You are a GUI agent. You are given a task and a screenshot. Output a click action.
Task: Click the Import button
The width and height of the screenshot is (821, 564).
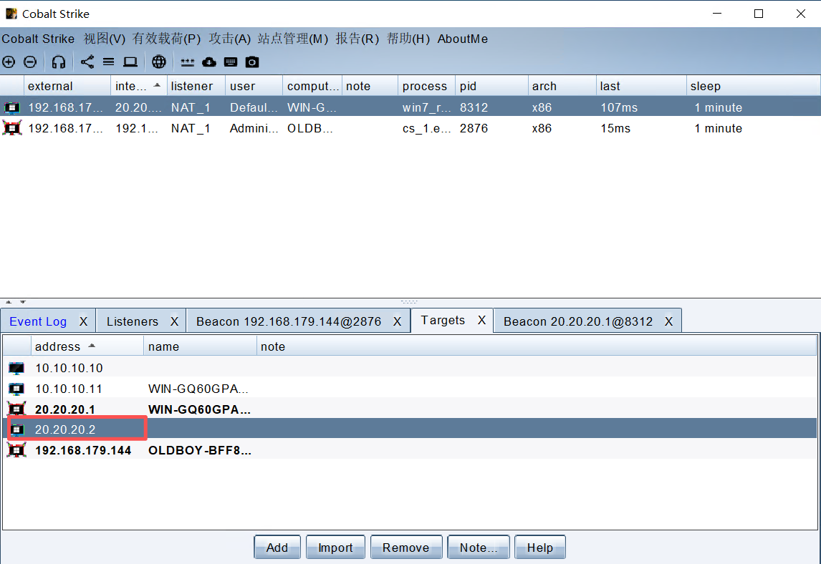coord(335,548)
